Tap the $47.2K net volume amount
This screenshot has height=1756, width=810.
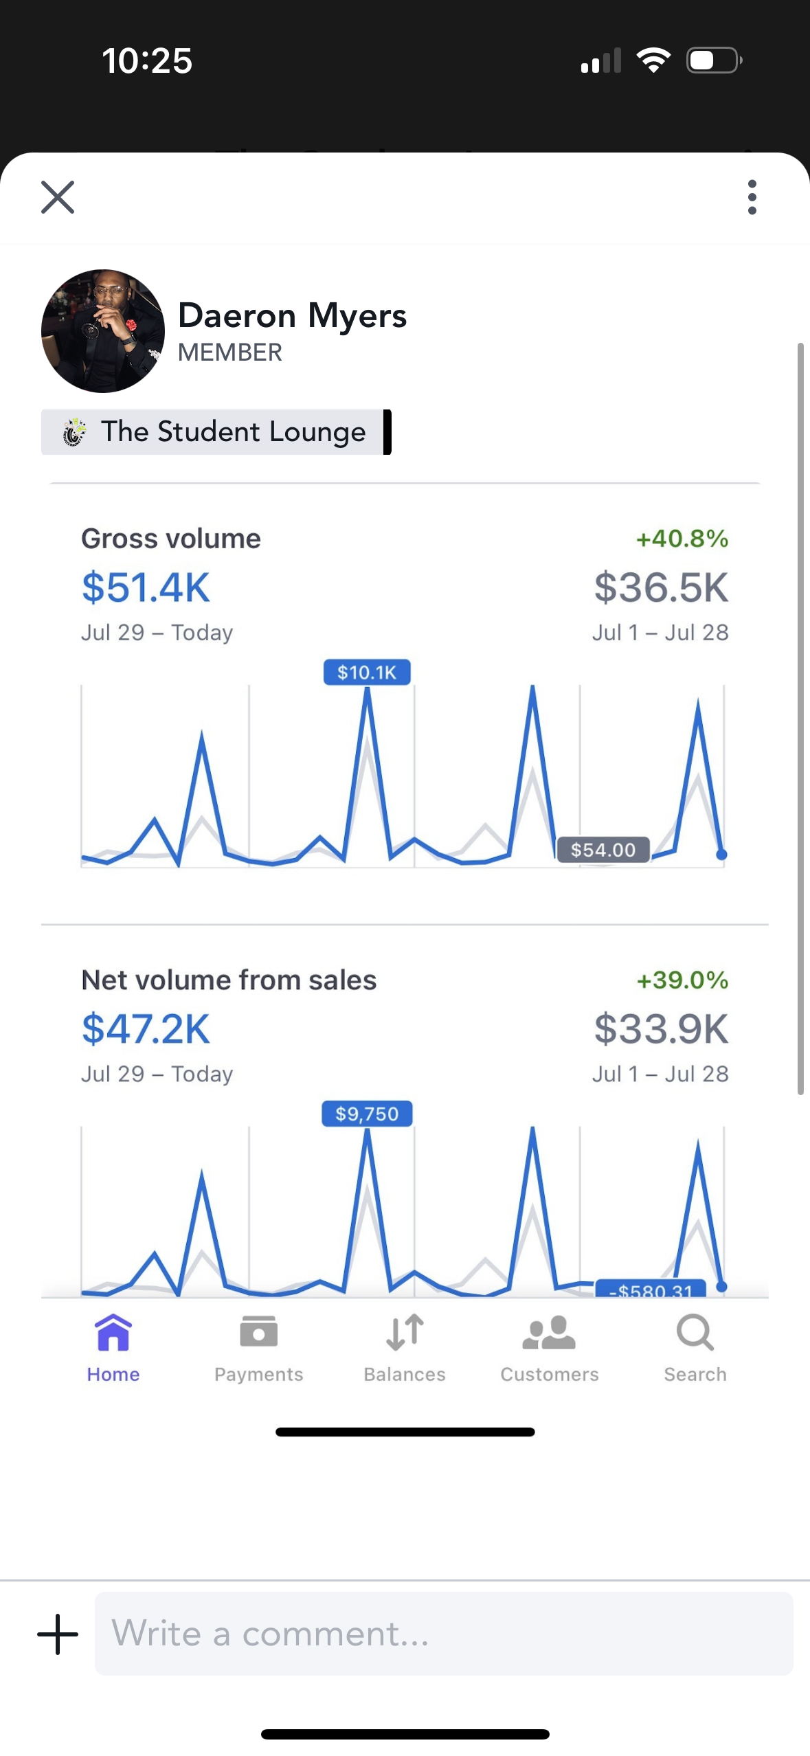tap(146, 1029)
